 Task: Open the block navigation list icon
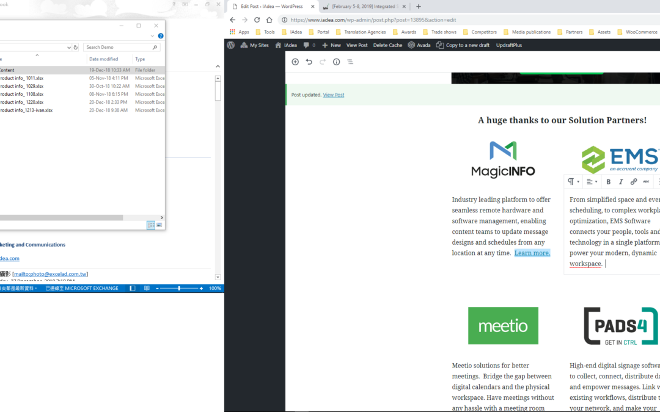tap(350, 62)
